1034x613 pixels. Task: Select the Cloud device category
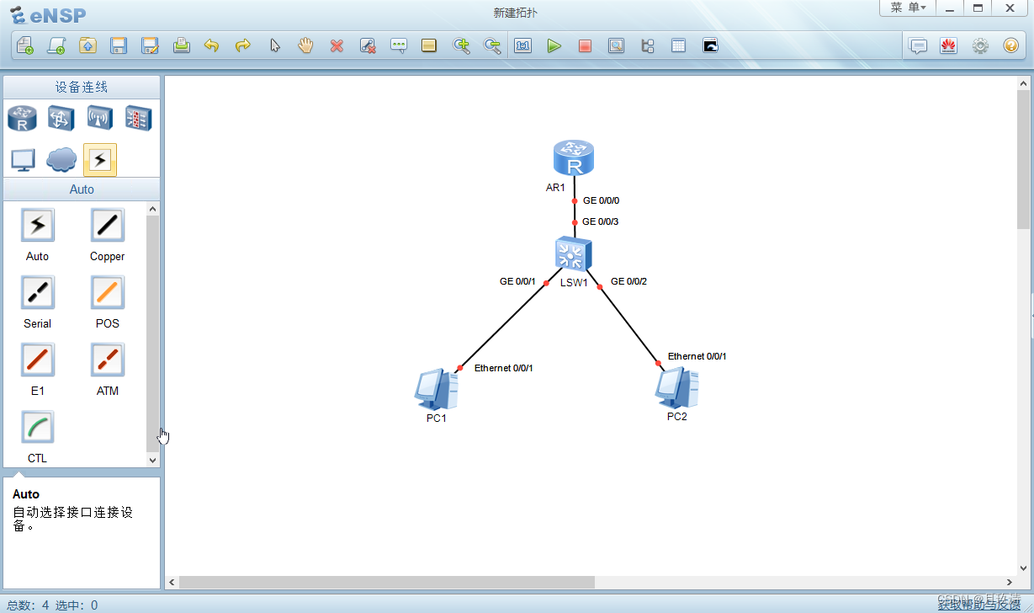tap(61, 159)
